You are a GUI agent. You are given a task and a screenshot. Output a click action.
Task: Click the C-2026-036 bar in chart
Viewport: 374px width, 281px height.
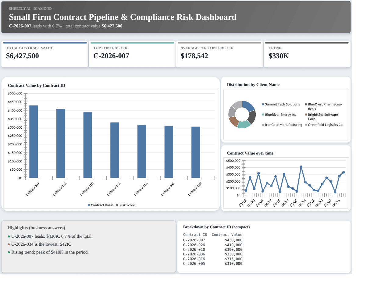(115, 150)
